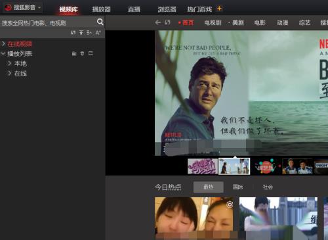Select the two-men carousel thumbnail
This screenshot has width=328, height=240.
point(297,166)
